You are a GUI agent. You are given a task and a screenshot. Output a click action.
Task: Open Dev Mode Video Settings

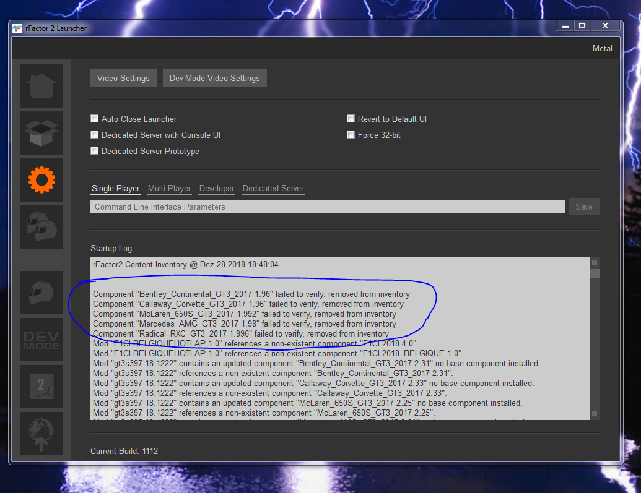[214, 79]
